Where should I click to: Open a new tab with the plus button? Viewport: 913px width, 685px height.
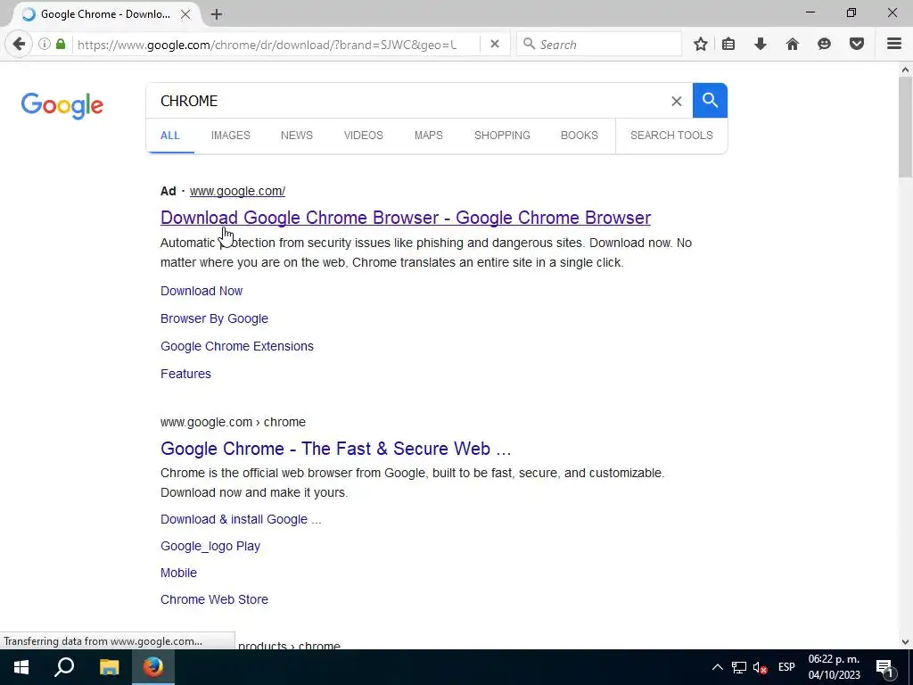click(217, 14)
